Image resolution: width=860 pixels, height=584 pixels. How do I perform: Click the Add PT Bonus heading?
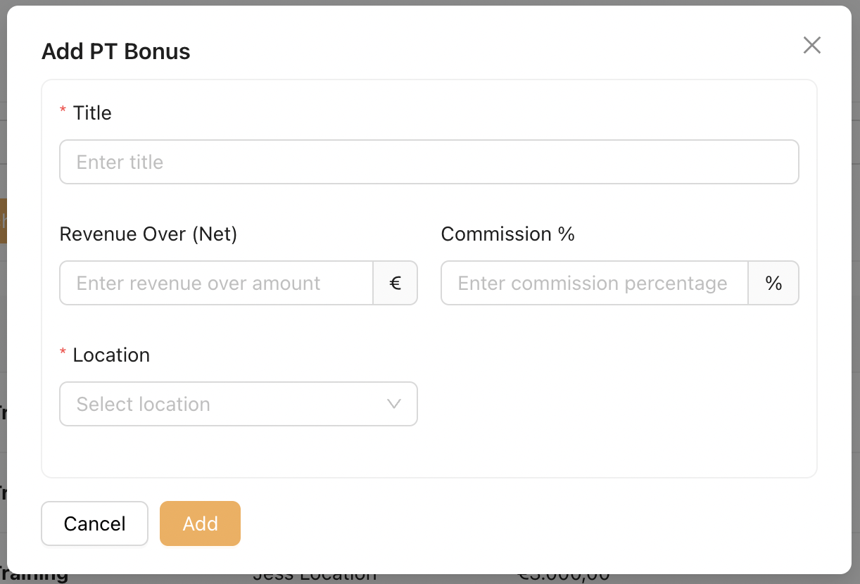pos(116,52)
